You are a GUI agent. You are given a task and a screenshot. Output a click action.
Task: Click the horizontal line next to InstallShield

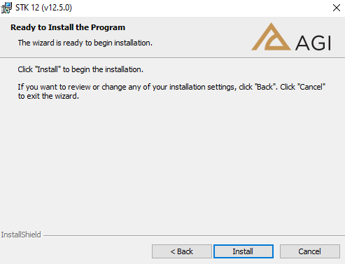tap(194, 235)
